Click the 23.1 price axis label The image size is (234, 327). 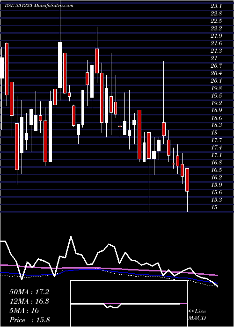(216, 6)
